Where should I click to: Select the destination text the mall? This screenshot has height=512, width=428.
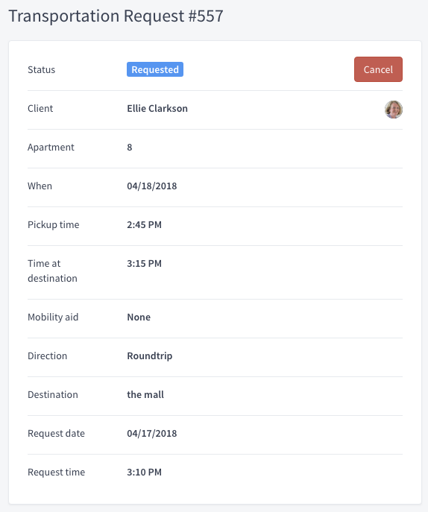145,394
